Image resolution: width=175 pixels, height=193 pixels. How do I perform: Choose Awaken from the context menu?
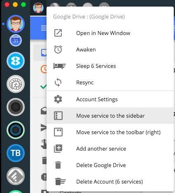coord(110,49)
